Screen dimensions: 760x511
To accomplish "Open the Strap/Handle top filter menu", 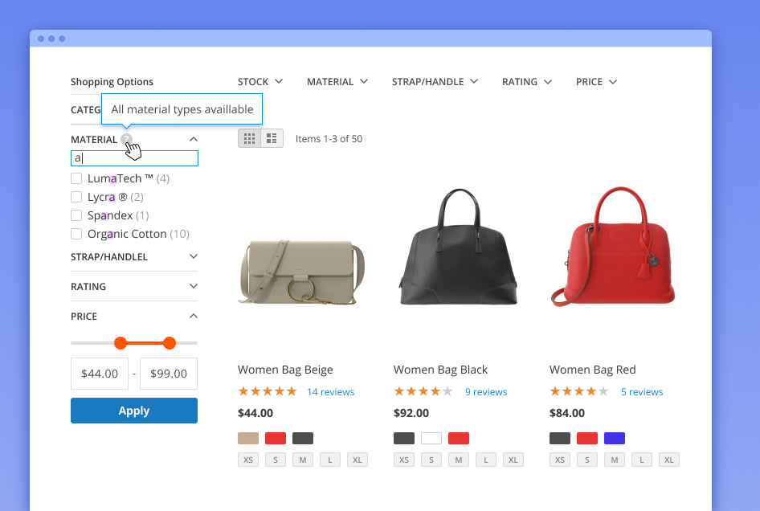I will click(435, 82).
